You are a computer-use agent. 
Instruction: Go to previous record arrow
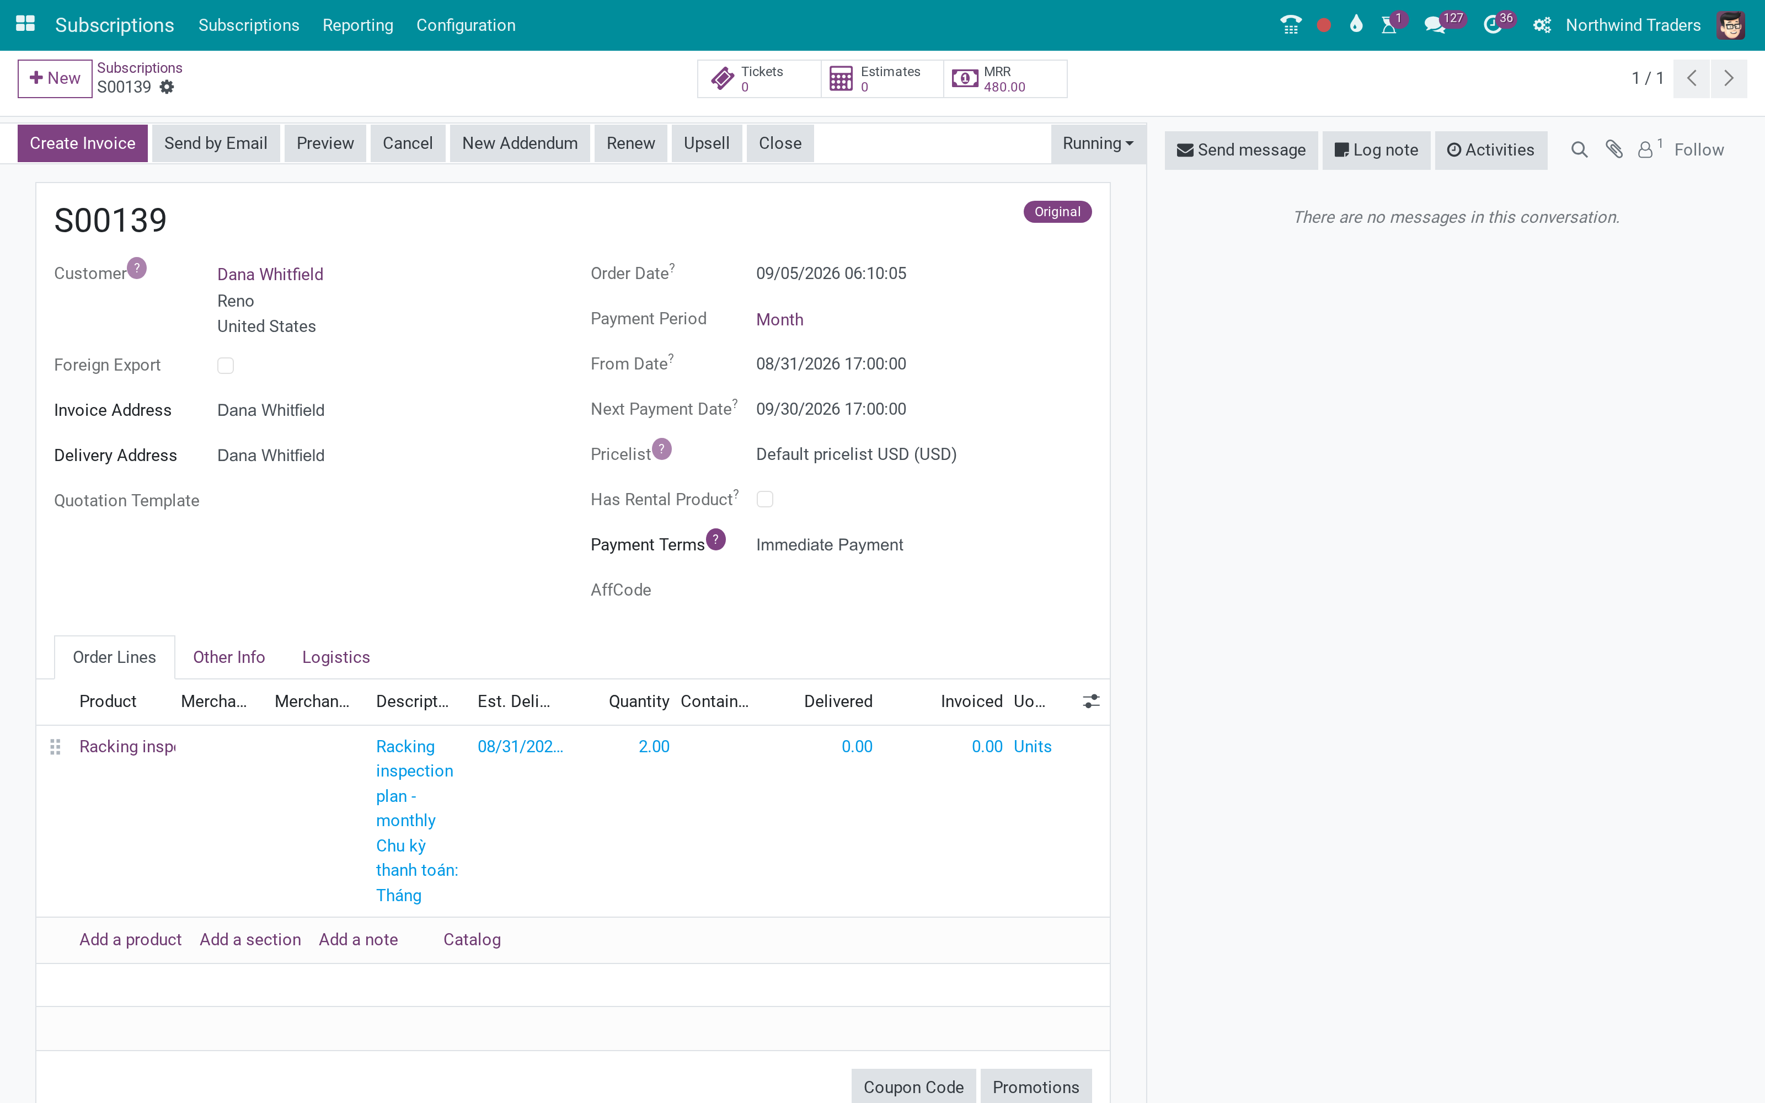point(1691,78)
